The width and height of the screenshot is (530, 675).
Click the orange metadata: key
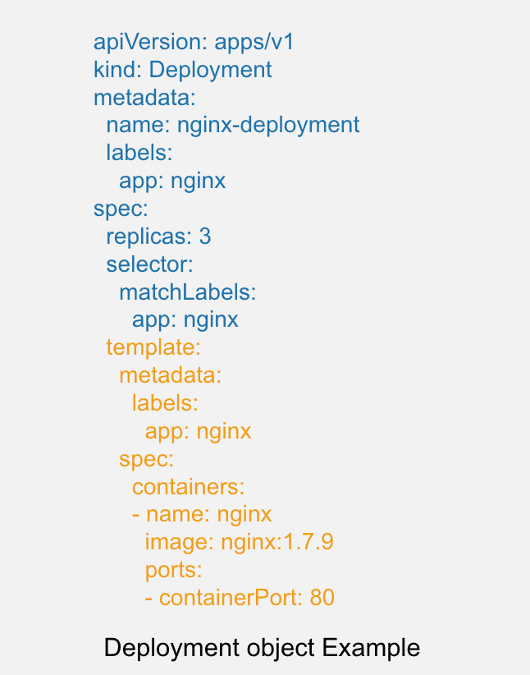tap(171, 375)
